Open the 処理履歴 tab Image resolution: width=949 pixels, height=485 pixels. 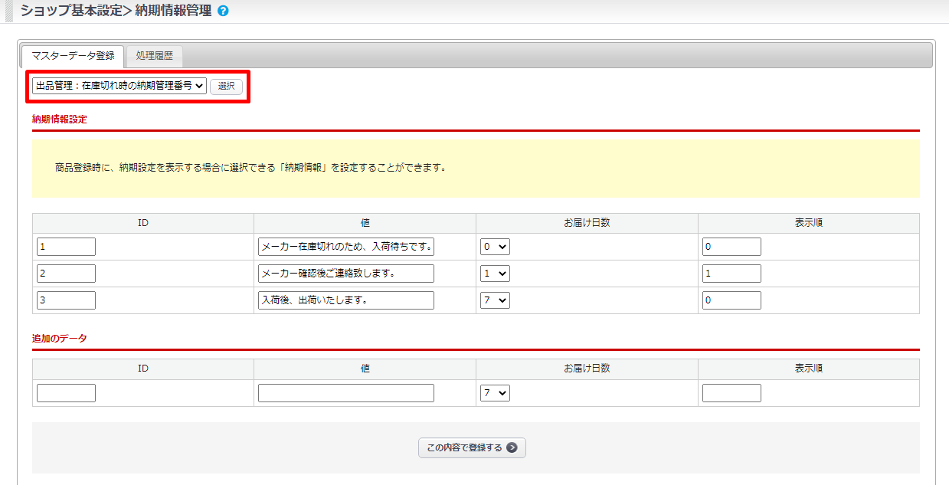click(x=155, y=55)
